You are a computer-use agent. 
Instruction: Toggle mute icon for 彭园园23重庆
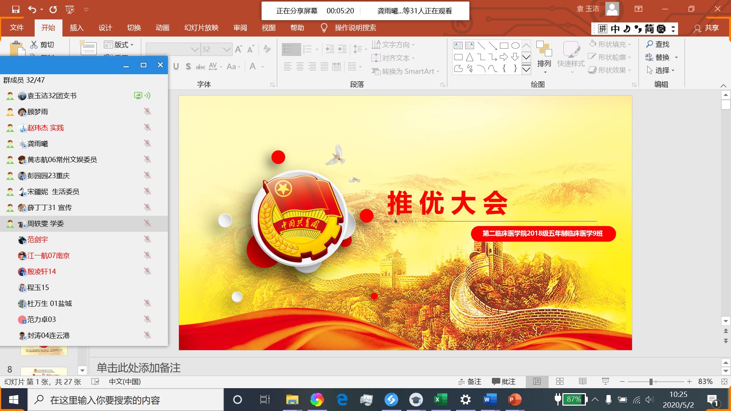tap(147, 175)
